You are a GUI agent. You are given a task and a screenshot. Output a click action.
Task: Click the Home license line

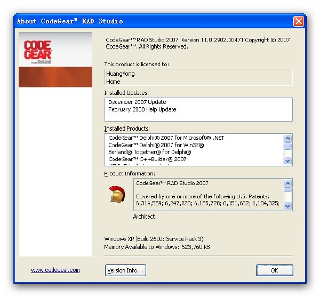tap(113, 82)
